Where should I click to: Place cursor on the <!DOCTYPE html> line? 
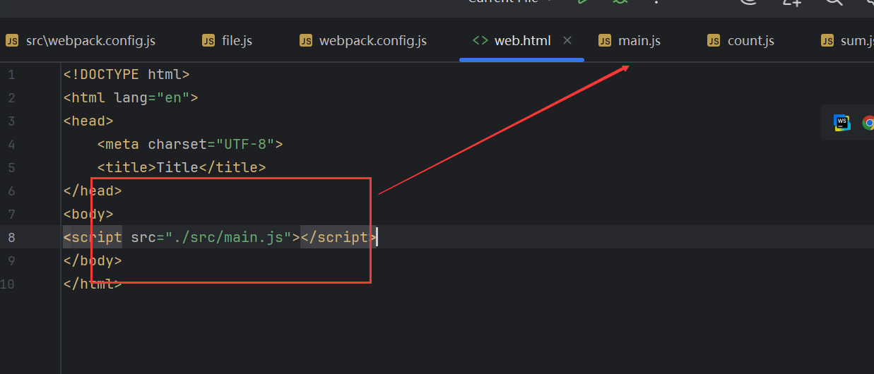[x=126, y=74]
